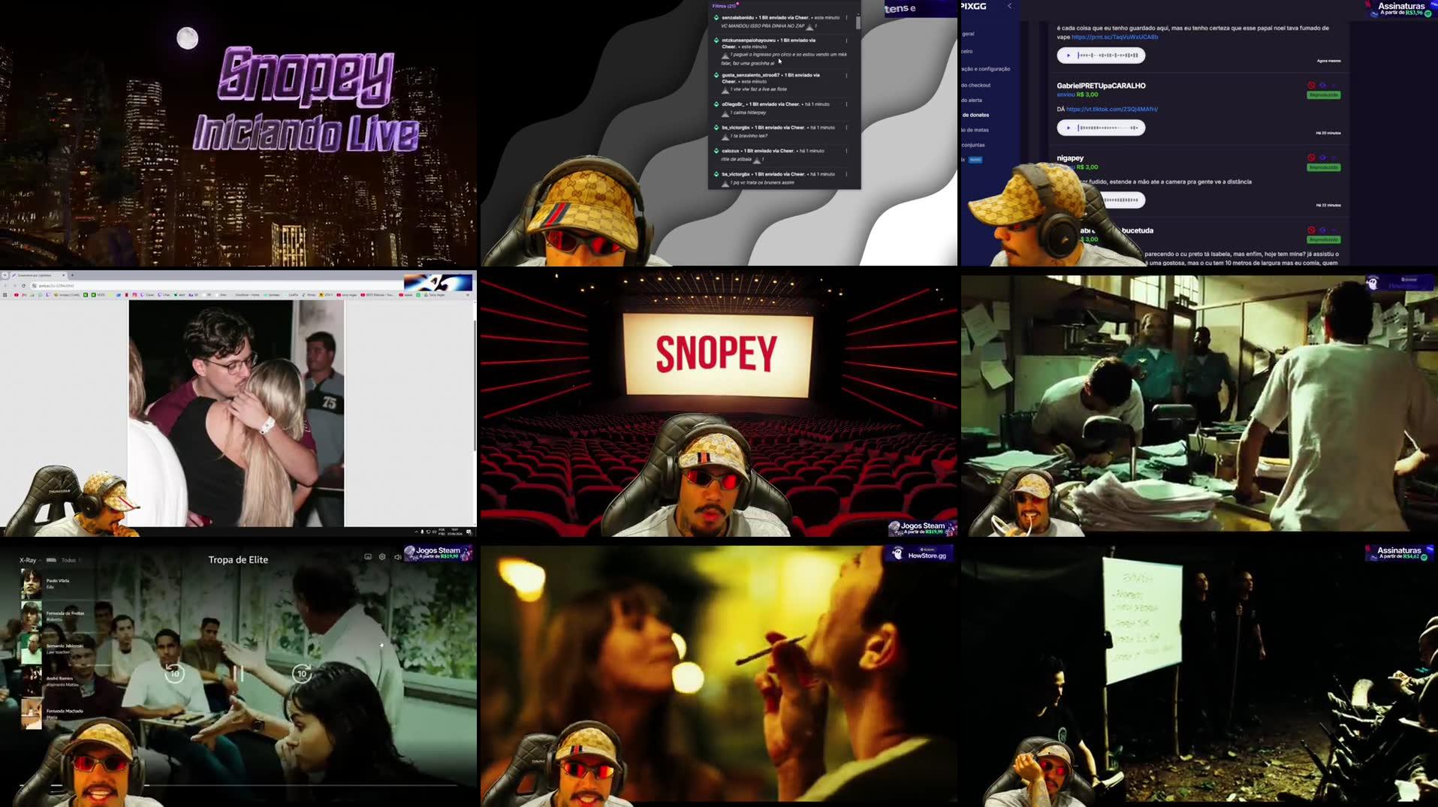Expand the X-Ray panel chevron in the video player
Viewport: 1438px width, 807px height.
(41, 560)
